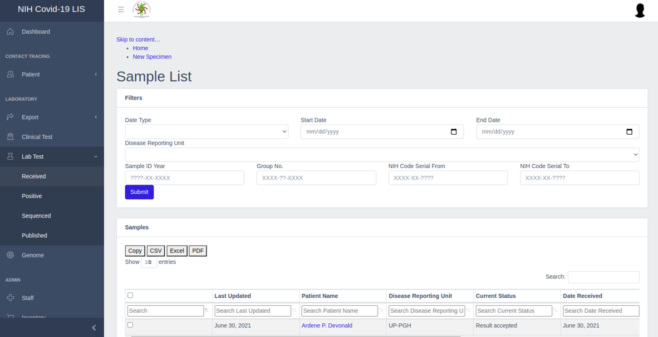Screen dimensions: 658x337
Task: Click the Dashboard home icon
Action: [10, 32]
